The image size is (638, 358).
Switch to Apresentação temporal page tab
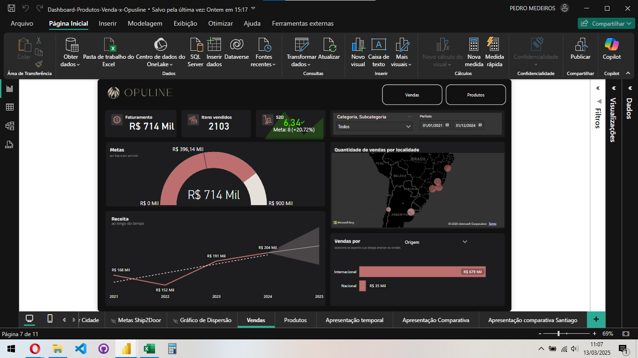[x=354, y=320]
